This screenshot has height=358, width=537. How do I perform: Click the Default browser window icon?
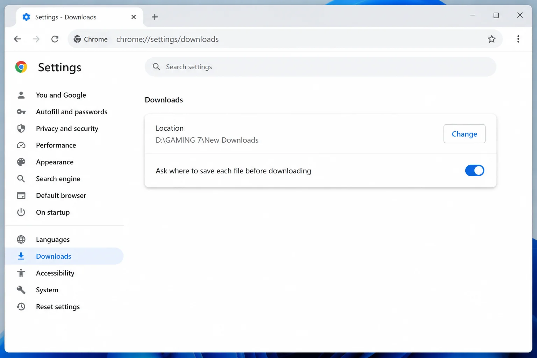(21, 195)
